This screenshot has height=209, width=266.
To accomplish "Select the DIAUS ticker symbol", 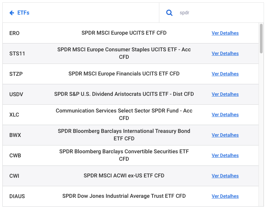I will [x=17, y=196].
